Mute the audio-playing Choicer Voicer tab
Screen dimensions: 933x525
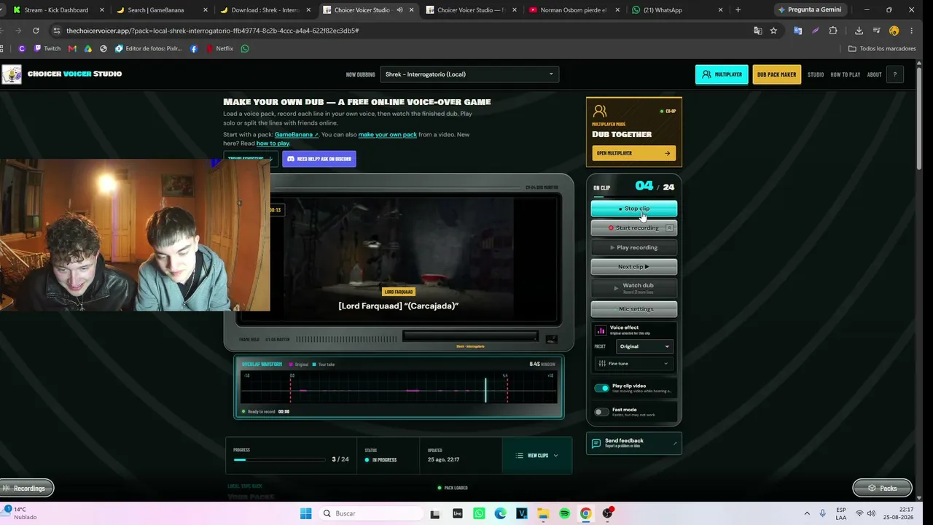tap(399, 10)
